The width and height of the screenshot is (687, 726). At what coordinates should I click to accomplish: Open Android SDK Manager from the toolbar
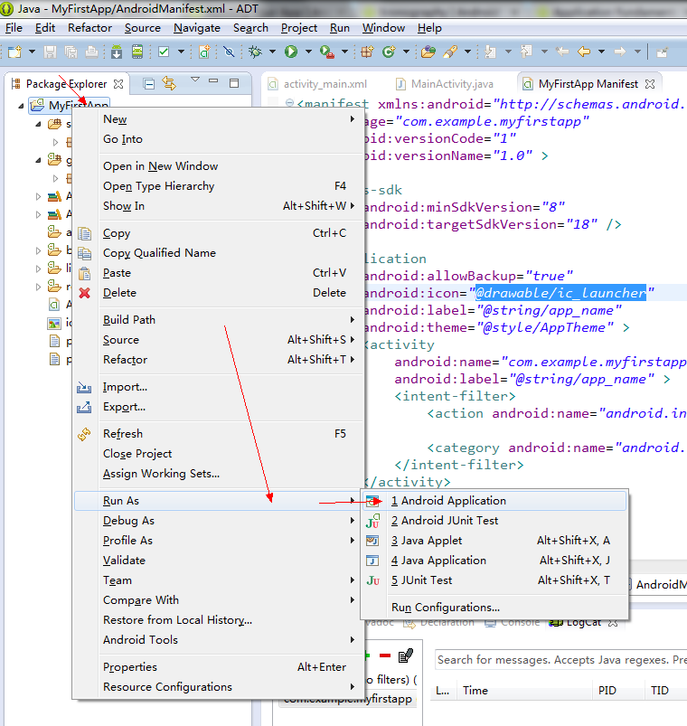(x=117, y=52)
